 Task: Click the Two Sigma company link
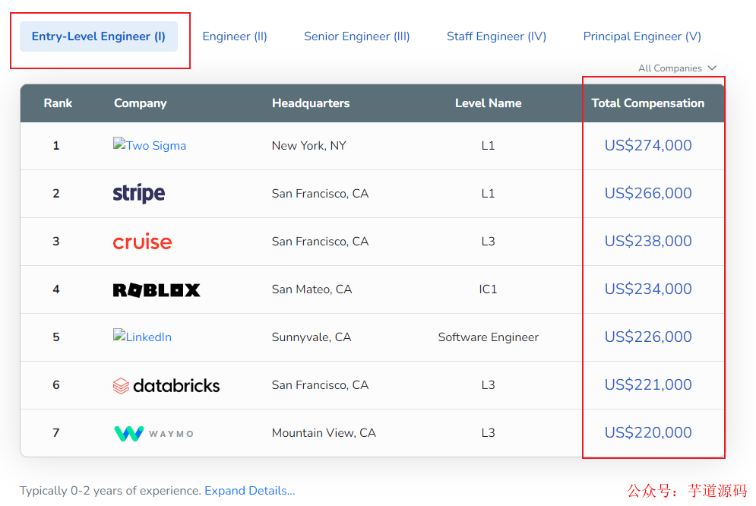point(150,145)
